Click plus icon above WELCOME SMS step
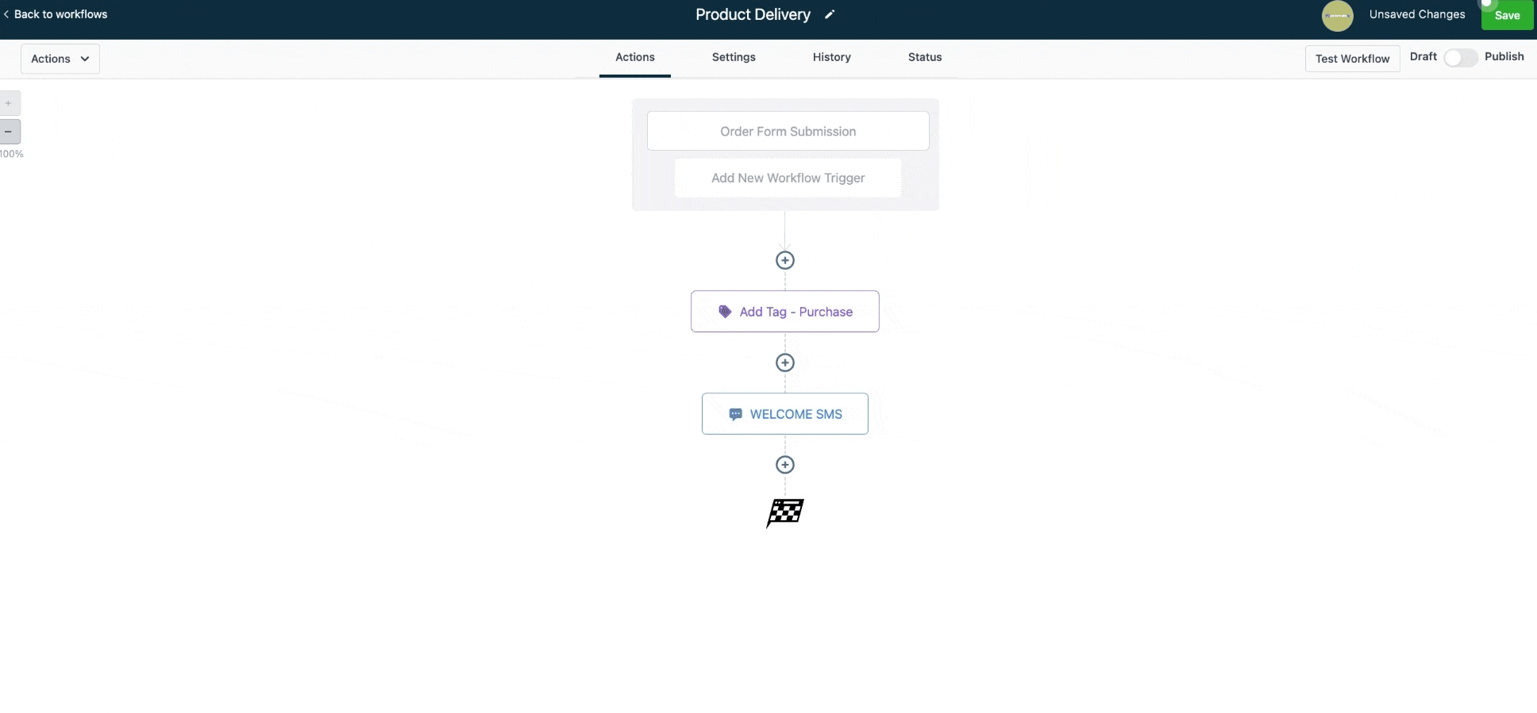 point(784,362)
